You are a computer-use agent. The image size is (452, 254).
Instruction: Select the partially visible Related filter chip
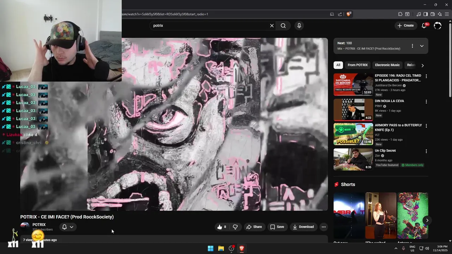[411, 65]
